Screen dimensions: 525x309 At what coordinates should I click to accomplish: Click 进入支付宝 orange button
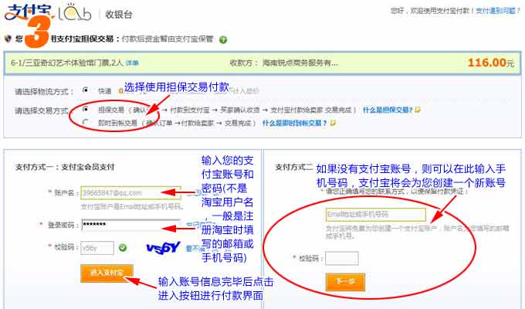[x=107, y=272]
